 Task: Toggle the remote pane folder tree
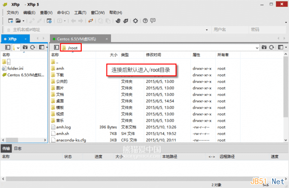pyautogui.click(x=56, y=48)
